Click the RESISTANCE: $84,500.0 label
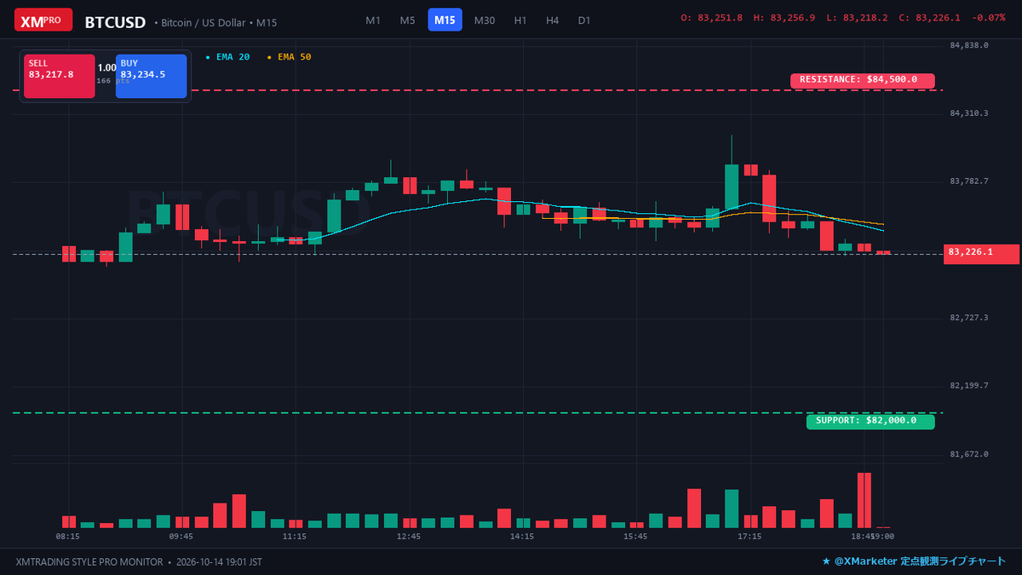This screenshot has width=1022, height=575. click(x=863, y=80)
